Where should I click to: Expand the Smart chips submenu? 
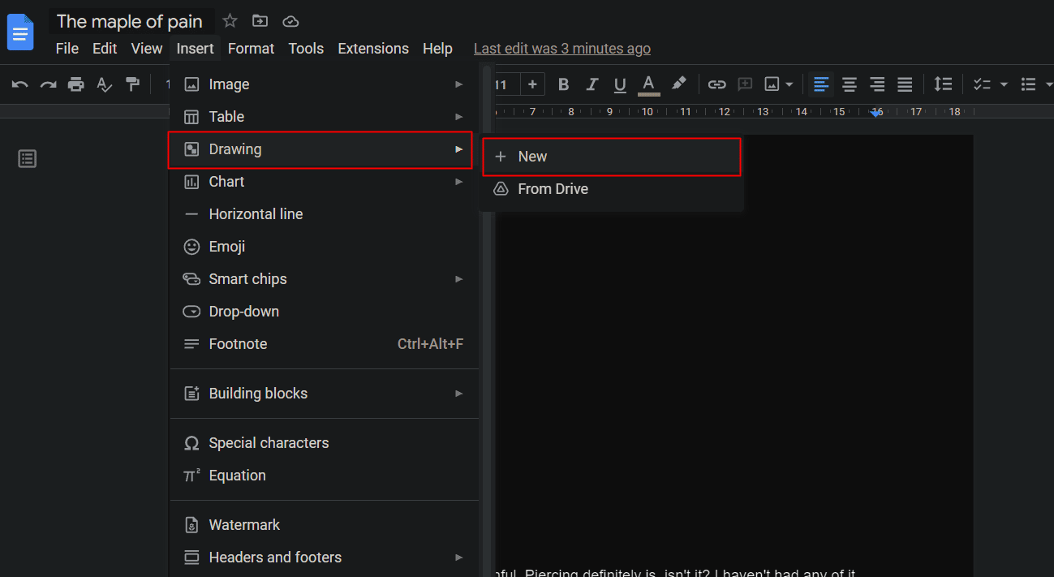tap(324, 279)
